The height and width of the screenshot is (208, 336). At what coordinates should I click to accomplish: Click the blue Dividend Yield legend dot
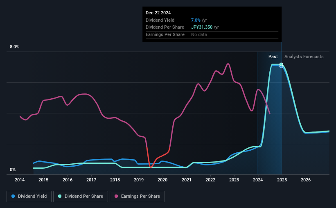pyautogui.click(x=13, y=196)
